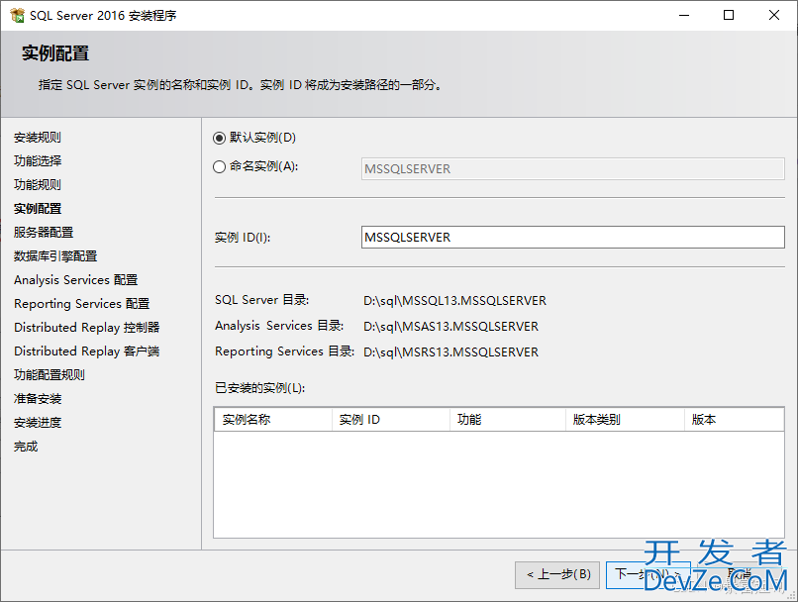798x602 pixels.
Task: Click the D:\sql\MSRS13.MSSQLSERVER directory path
Action: pos(450,352)
